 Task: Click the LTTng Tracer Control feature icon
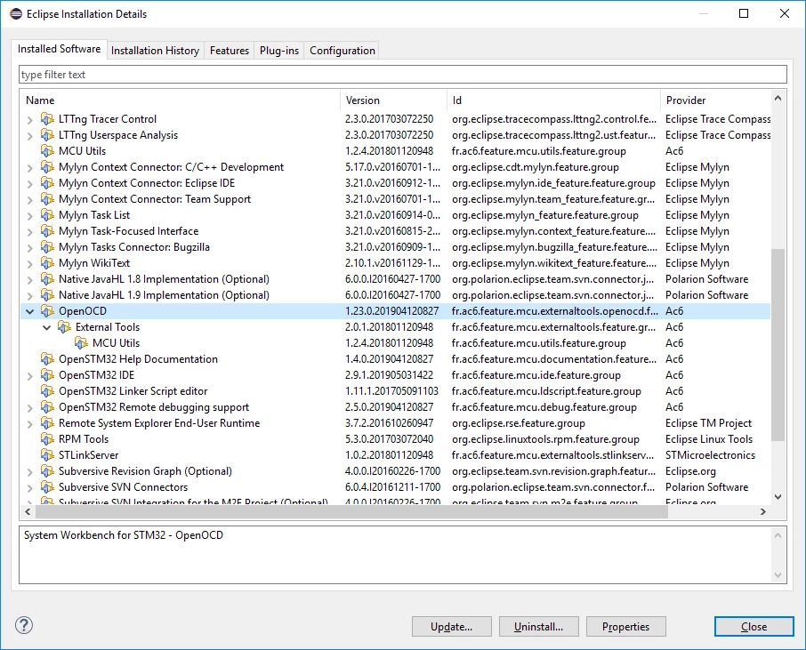click(x=47, y=119)
